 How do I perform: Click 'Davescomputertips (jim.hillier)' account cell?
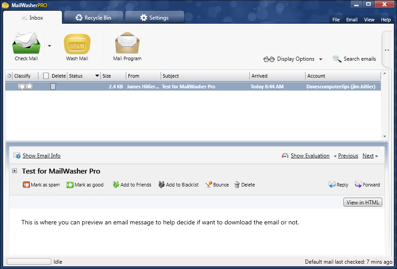[x=340, y=87]
